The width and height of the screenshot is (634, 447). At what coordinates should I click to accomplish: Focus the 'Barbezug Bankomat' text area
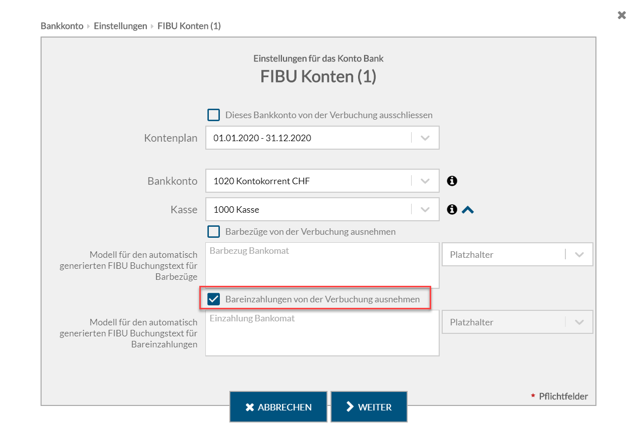pyautogui.click(x=323, y=265)
